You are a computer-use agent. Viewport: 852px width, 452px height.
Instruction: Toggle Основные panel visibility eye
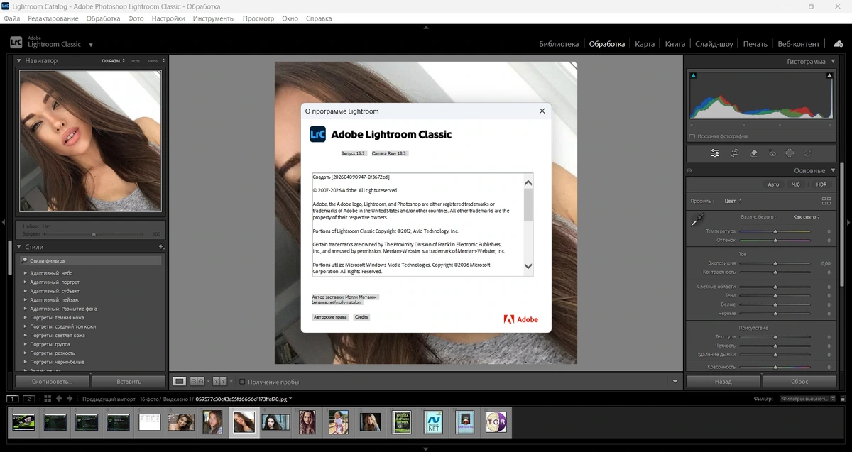coord(689,170)
